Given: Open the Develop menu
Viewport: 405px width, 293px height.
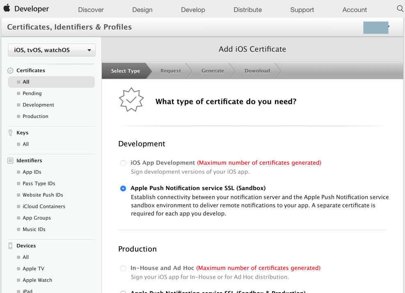Looking at the screenshot, I should 193,9.
